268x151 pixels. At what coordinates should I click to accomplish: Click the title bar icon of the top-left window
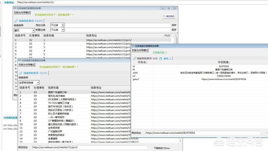(15, 8)
